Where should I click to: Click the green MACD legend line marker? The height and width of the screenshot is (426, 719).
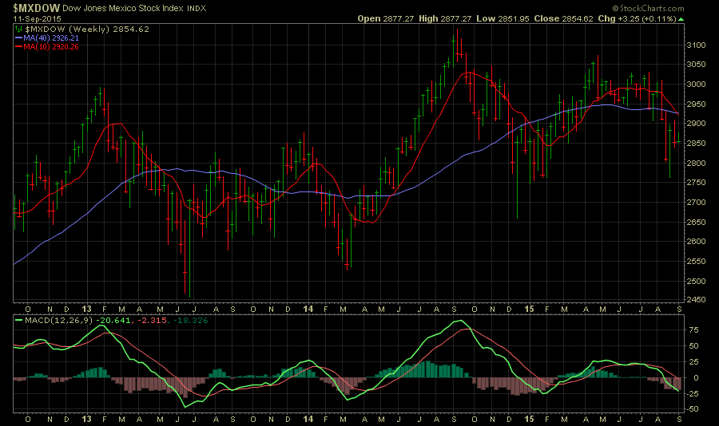click(18, 321)
